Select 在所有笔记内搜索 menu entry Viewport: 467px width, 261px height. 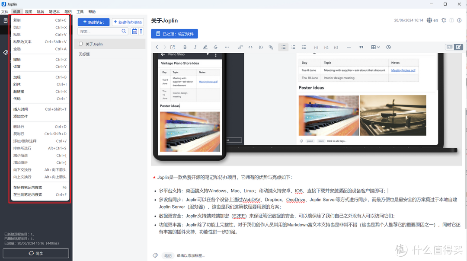coord(28,188)
